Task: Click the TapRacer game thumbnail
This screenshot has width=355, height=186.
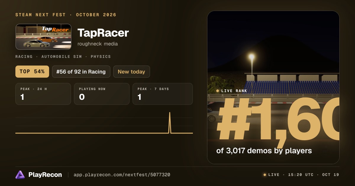Action: click(43, 37)
